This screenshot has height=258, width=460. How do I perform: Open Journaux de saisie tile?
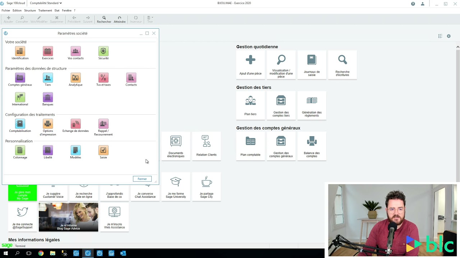(x=312, y=64)
